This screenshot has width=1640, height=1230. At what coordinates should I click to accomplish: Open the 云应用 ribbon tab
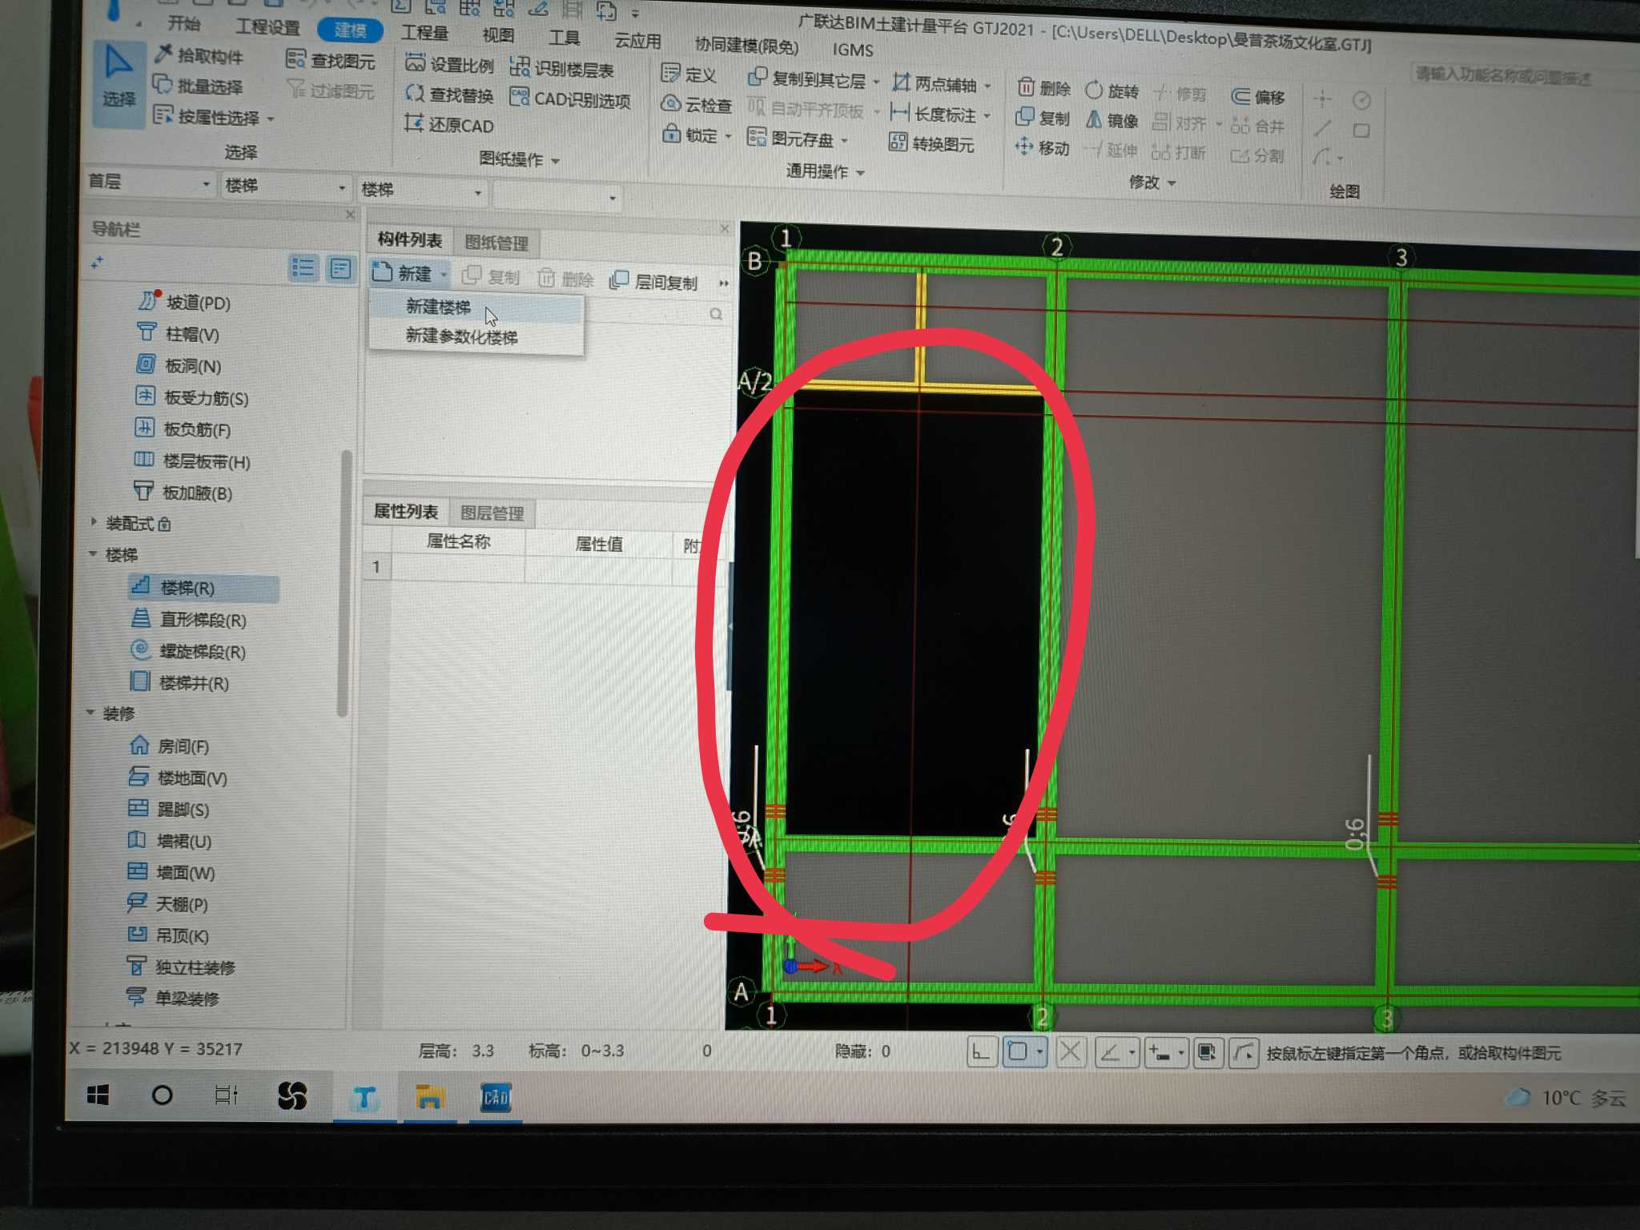(637, 41)
